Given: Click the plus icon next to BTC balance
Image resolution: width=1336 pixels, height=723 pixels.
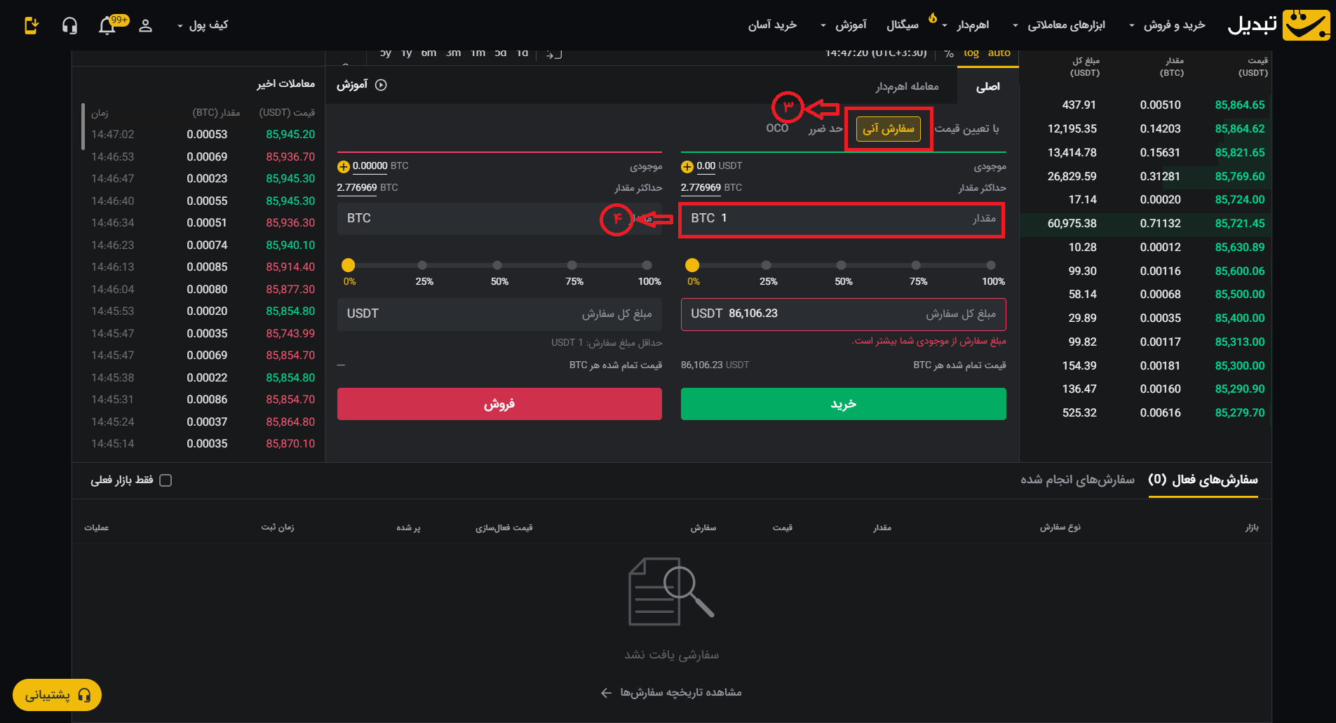Looking at the screenshot, I should pos(343,167).
